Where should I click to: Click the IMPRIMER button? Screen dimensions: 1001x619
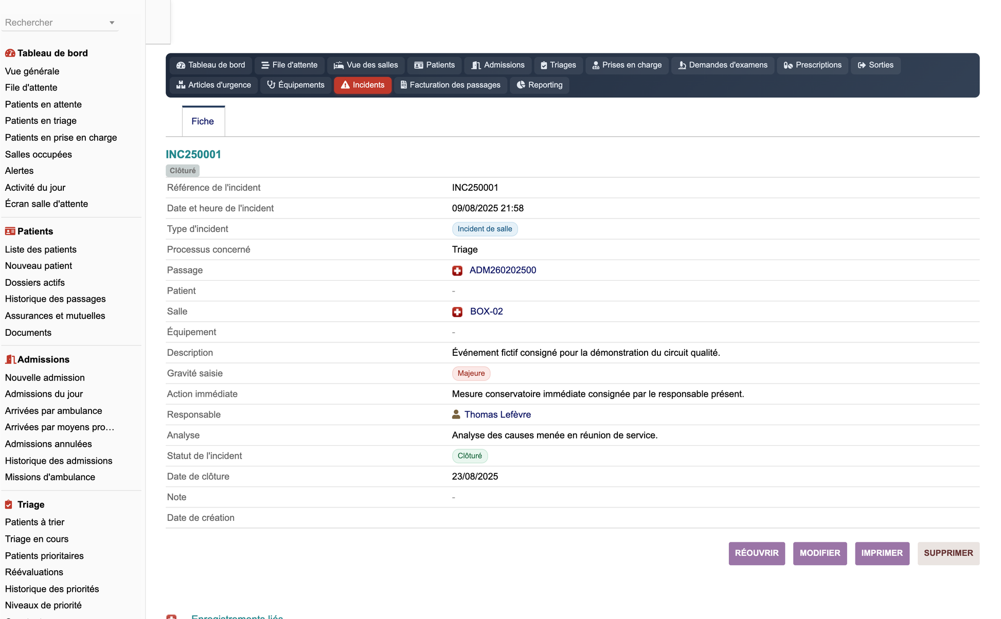coord(882,553)
